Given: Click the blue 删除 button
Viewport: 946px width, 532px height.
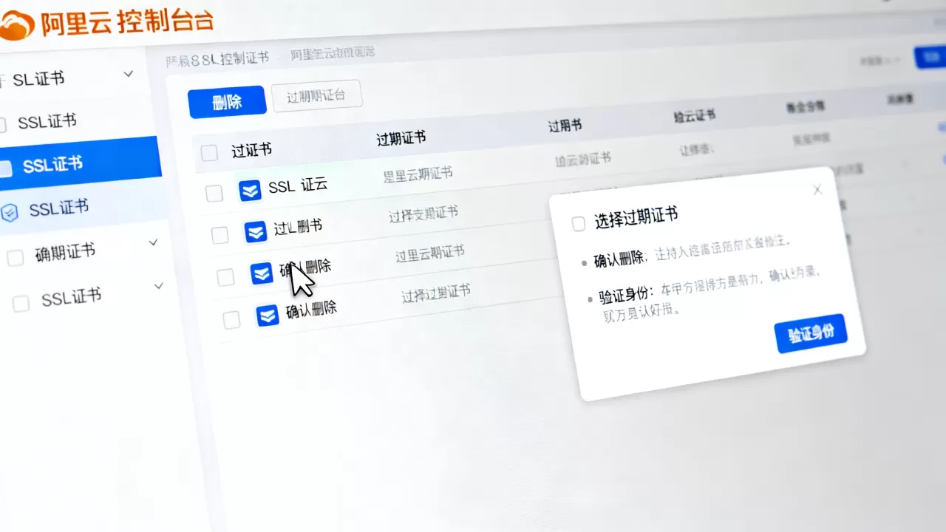Looking at the screenshot, I should tap(227, 102).
